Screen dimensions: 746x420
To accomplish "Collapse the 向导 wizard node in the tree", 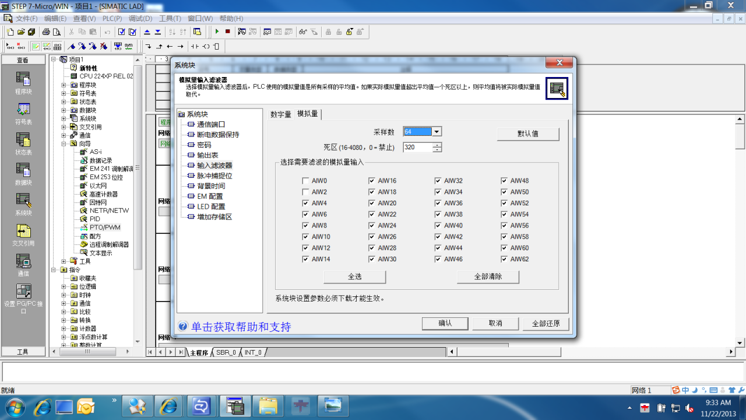I will (64, 143).
